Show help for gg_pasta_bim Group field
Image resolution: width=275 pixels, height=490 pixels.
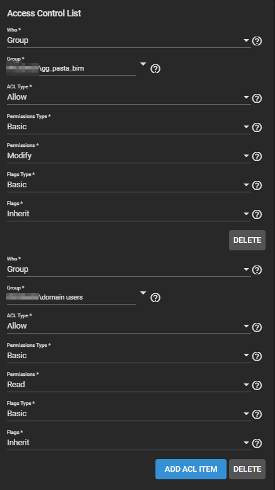click(155, 69)
